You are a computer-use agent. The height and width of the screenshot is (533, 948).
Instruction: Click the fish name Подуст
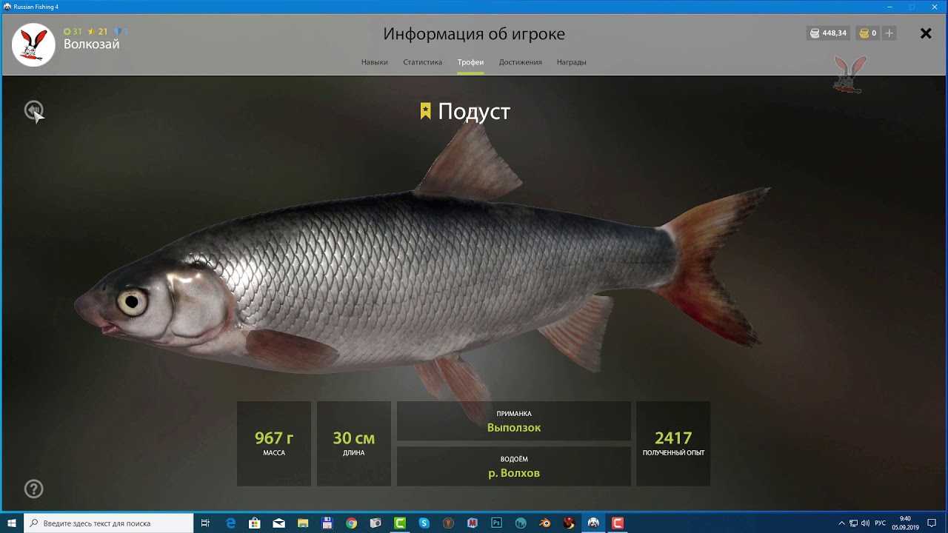(474, 112)
